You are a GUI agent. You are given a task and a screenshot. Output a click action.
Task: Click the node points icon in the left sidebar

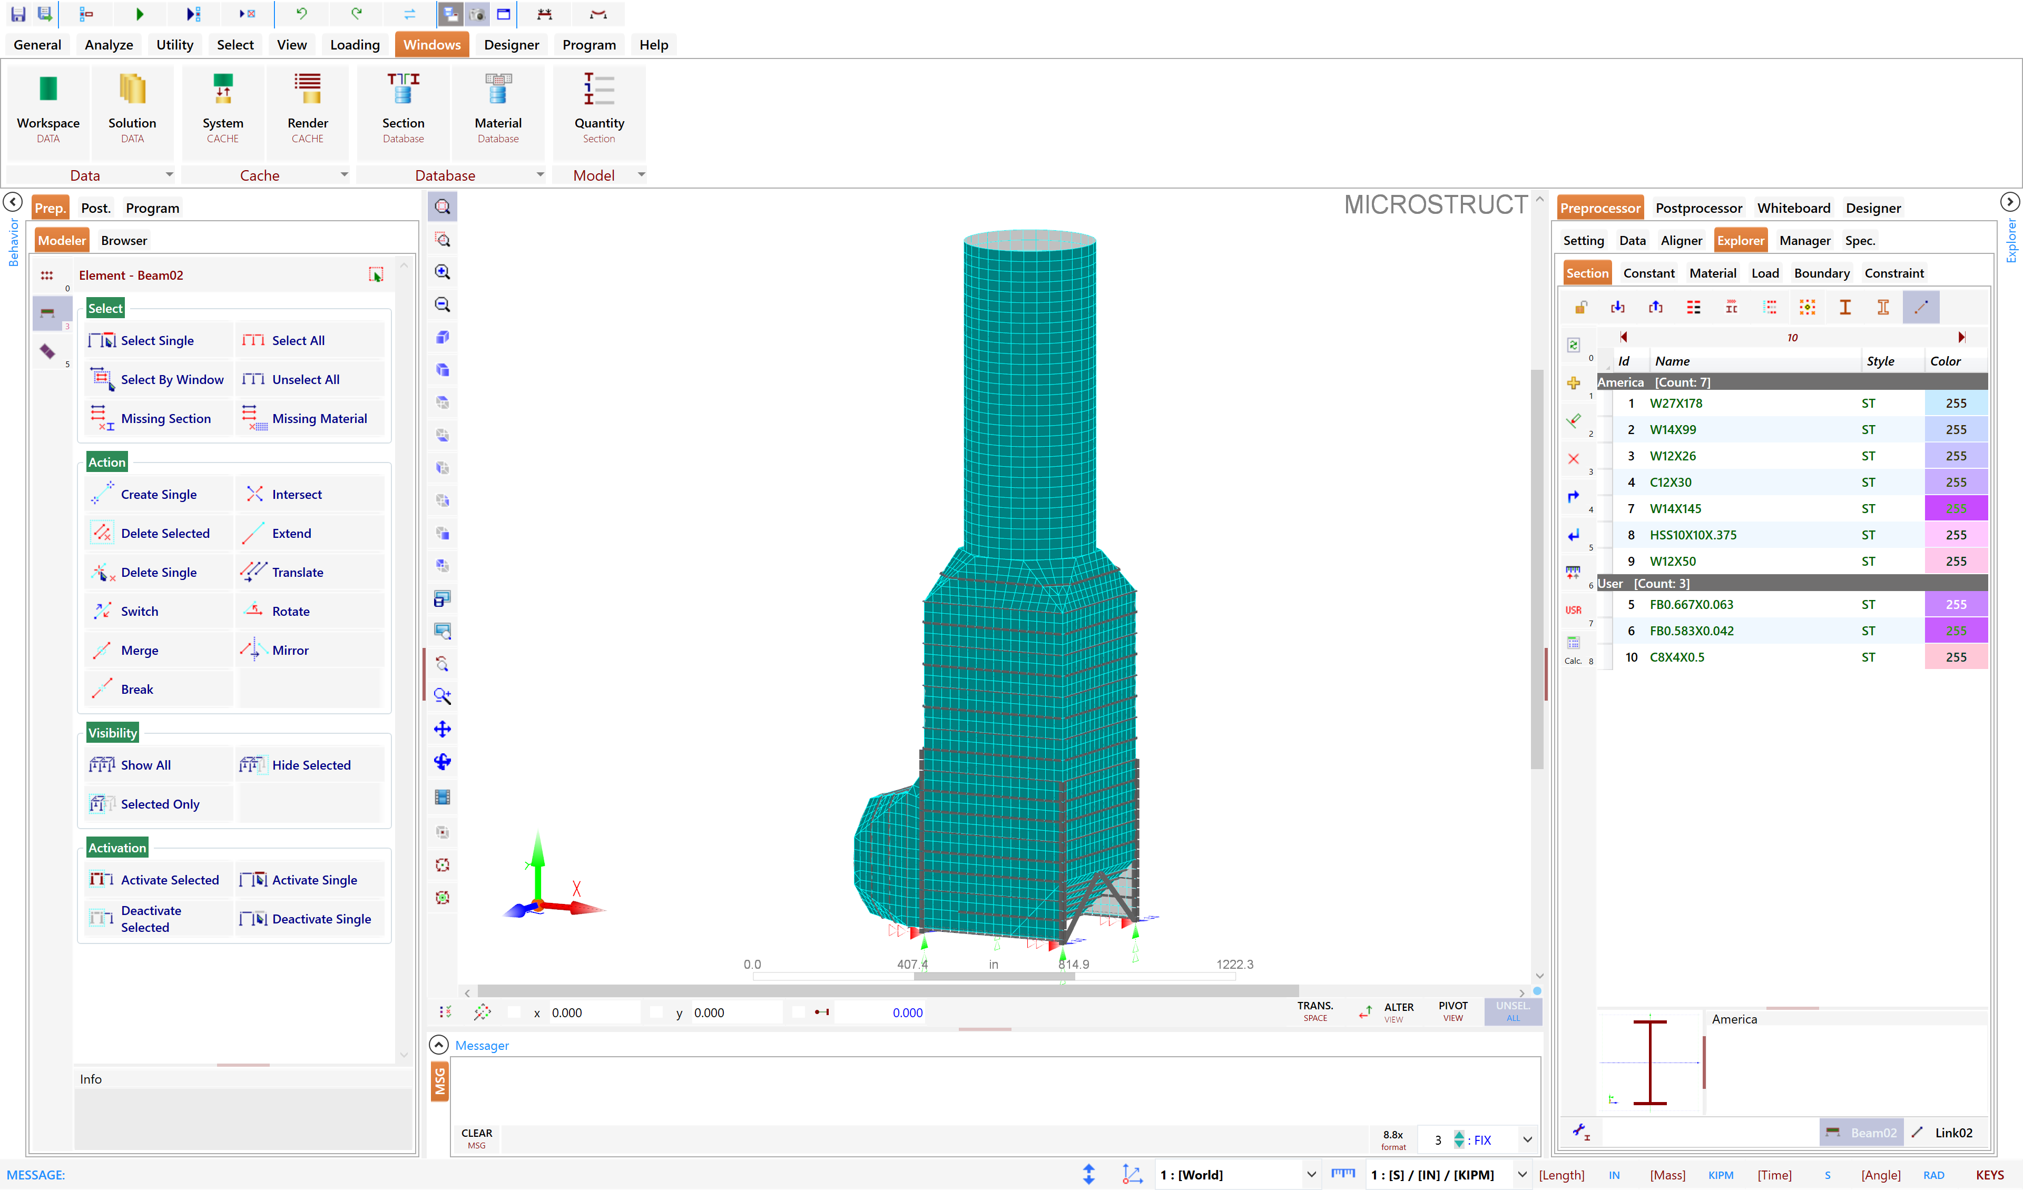(46, 276)
